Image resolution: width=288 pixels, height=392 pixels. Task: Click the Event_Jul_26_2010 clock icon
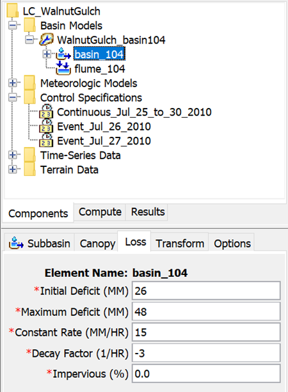46,126
